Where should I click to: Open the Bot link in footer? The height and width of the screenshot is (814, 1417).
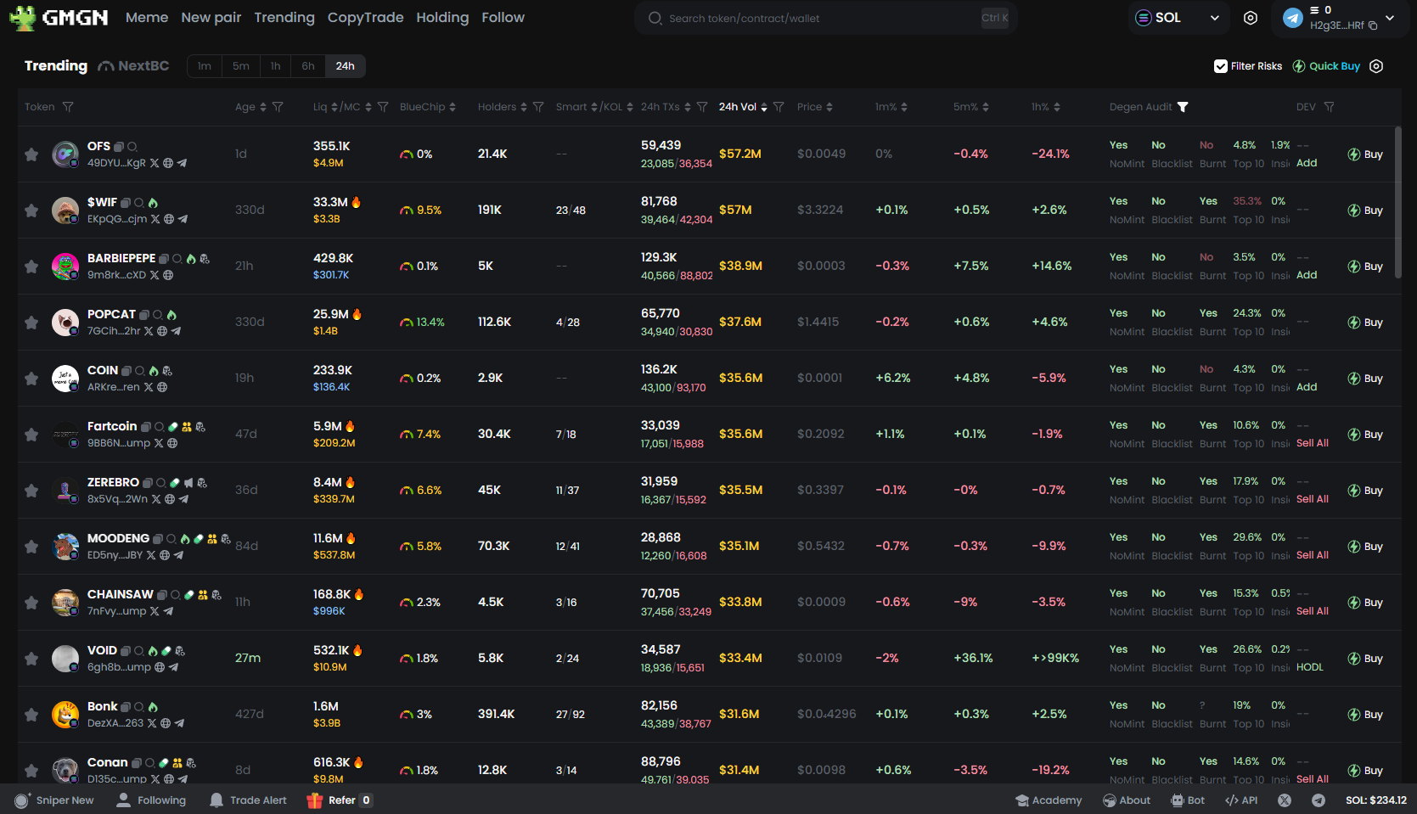click(1188, 800)
